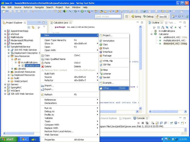Select Other... in the New submenu
This screenshot has height=142, width=190.
pyautogui.click(x=107, y=88)
